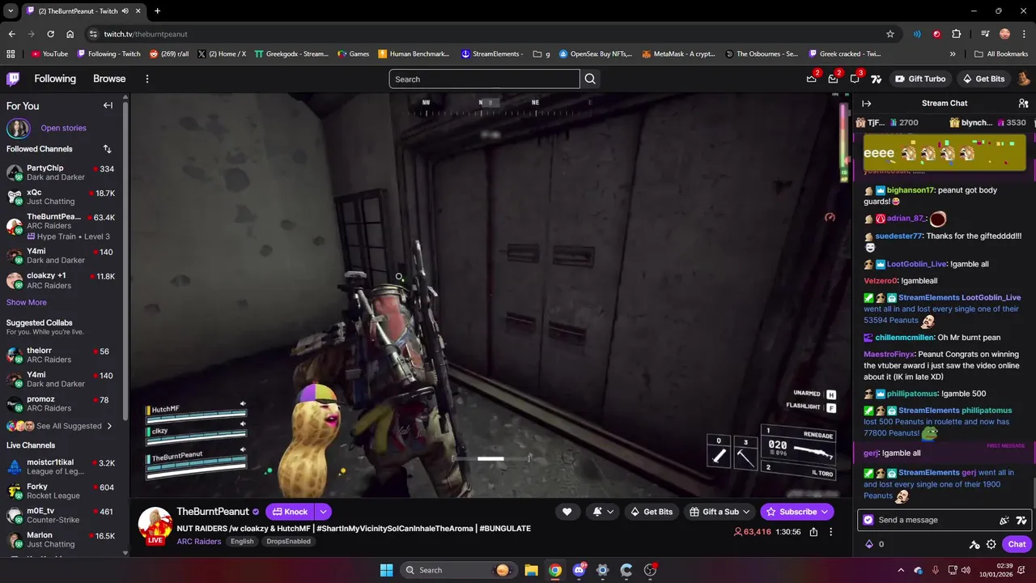Viewport: 1036px width, 583px height.
Task: Open stories link
Action: click(x=63, y=128)
